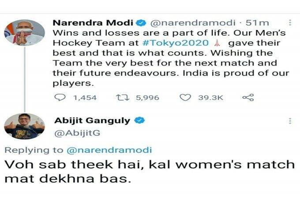Open more options on Narendra Modi's tweet

click(290, 23)
